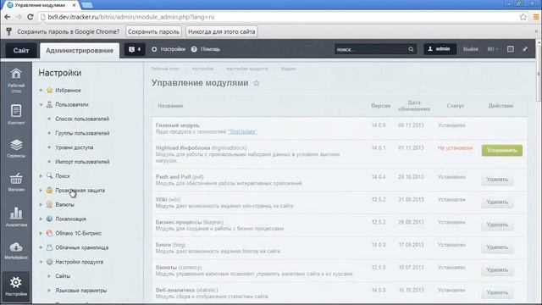Screen dimensions: 542x305
Task: Open the Импорт пользователей item
Action: point(82,162)
